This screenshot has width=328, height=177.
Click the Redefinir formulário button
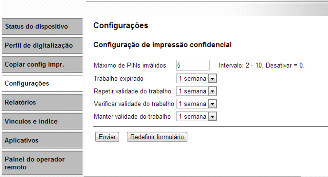point(157,137)
